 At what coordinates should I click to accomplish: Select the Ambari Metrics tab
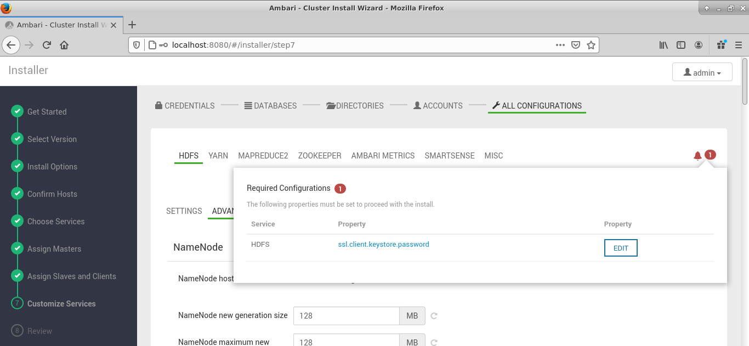(x=383, y=156)
